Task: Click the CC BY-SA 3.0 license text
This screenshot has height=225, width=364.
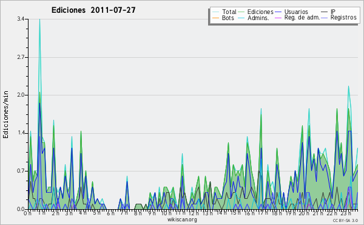Action: pyautogui.click(x=345, y=221)
